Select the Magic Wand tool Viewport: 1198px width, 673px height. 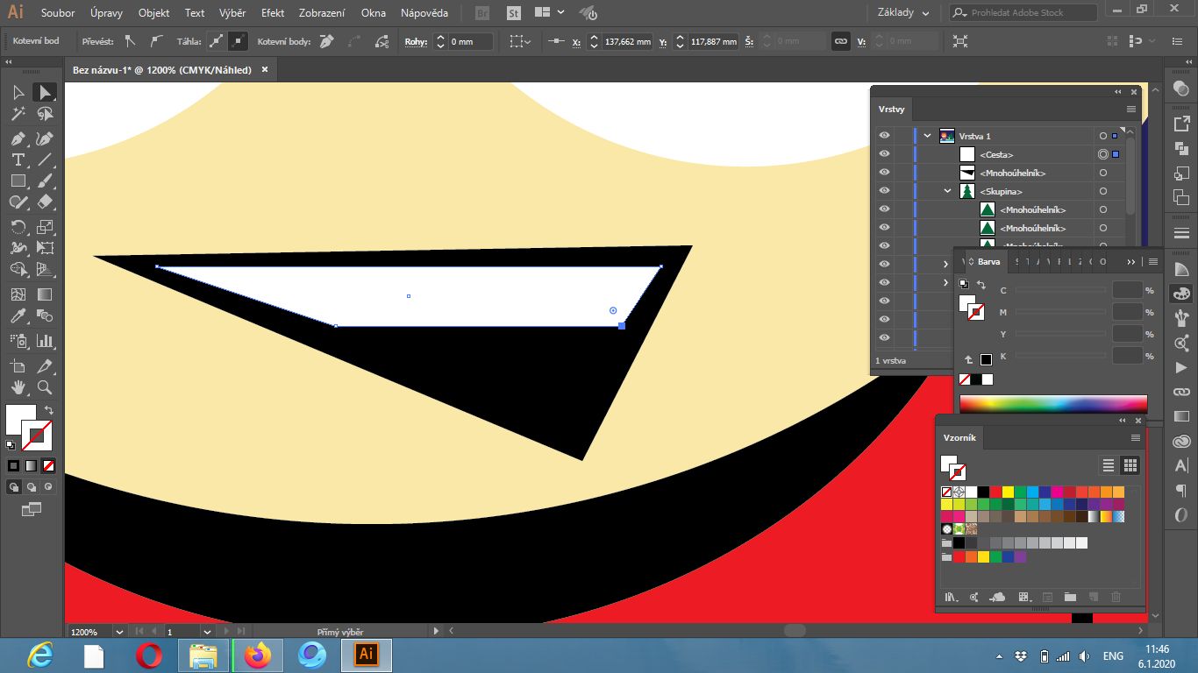(18, 113)
